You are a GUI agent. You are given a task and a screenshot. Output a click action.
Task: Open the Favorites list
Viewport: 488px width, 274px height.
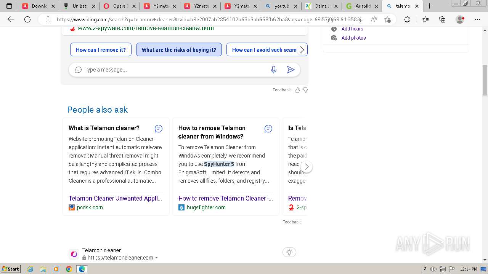(x=425, y=19)
